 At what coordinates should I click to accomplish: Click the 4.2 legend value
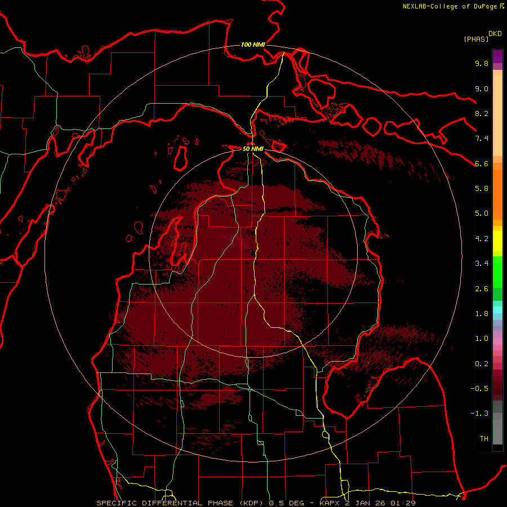point(482,239)
